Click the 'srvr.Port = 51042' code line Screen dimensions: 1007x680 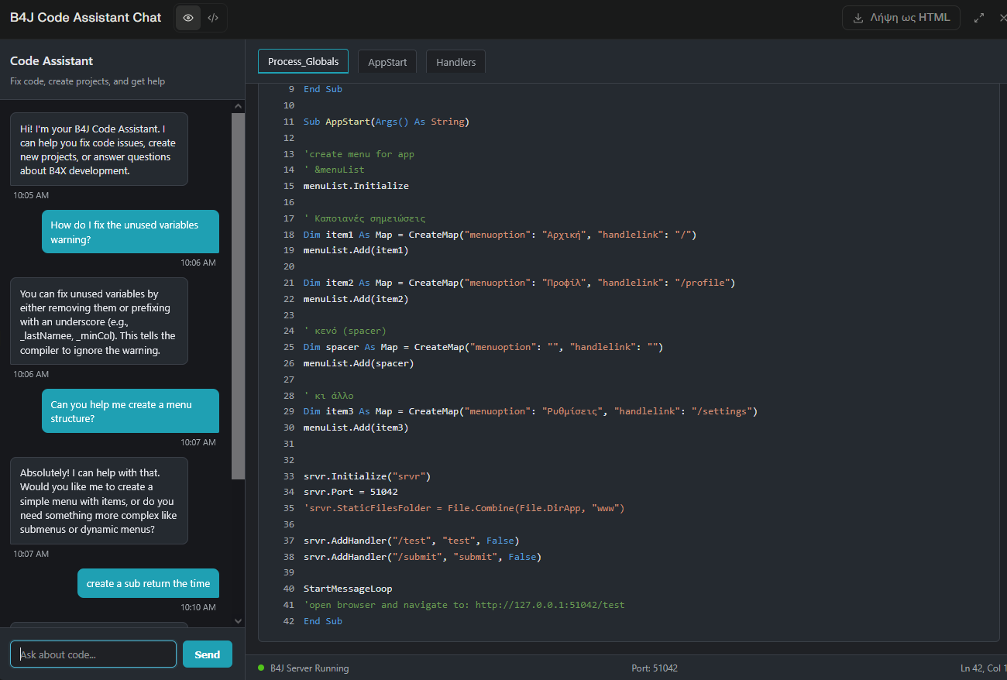coord(351,492)
